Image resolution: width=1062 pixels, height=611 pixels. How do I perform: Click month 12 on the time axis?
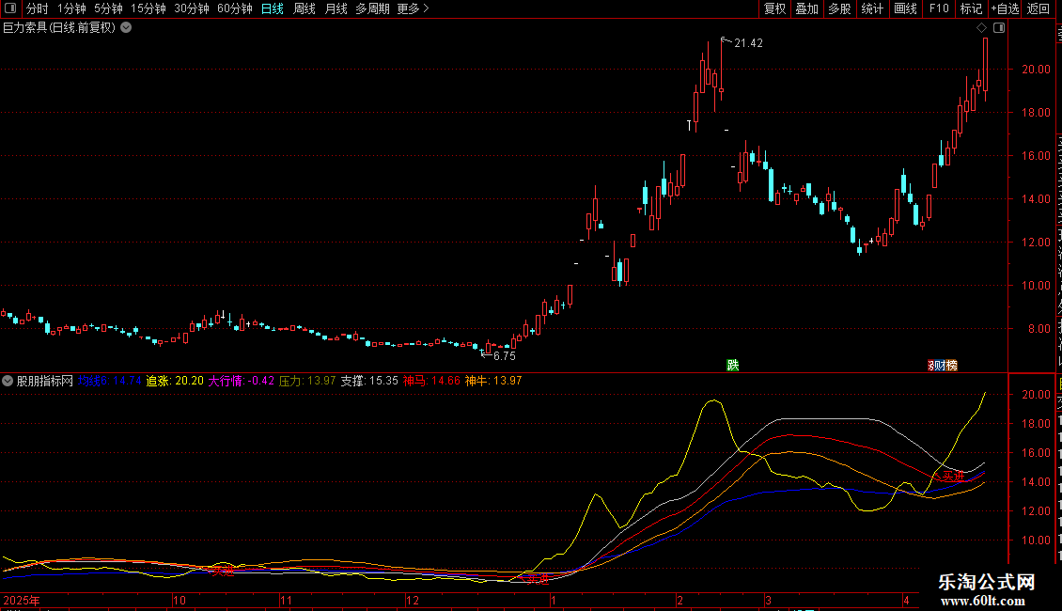pos(413,601)
